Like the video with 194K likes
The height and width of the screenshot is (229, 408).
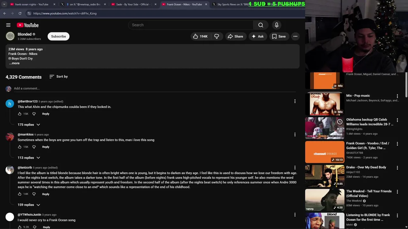point(200,36)
